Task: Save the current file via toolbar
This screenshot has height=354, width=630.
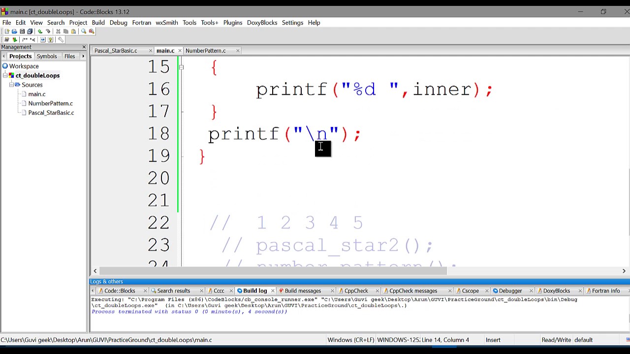Action: 22,31
